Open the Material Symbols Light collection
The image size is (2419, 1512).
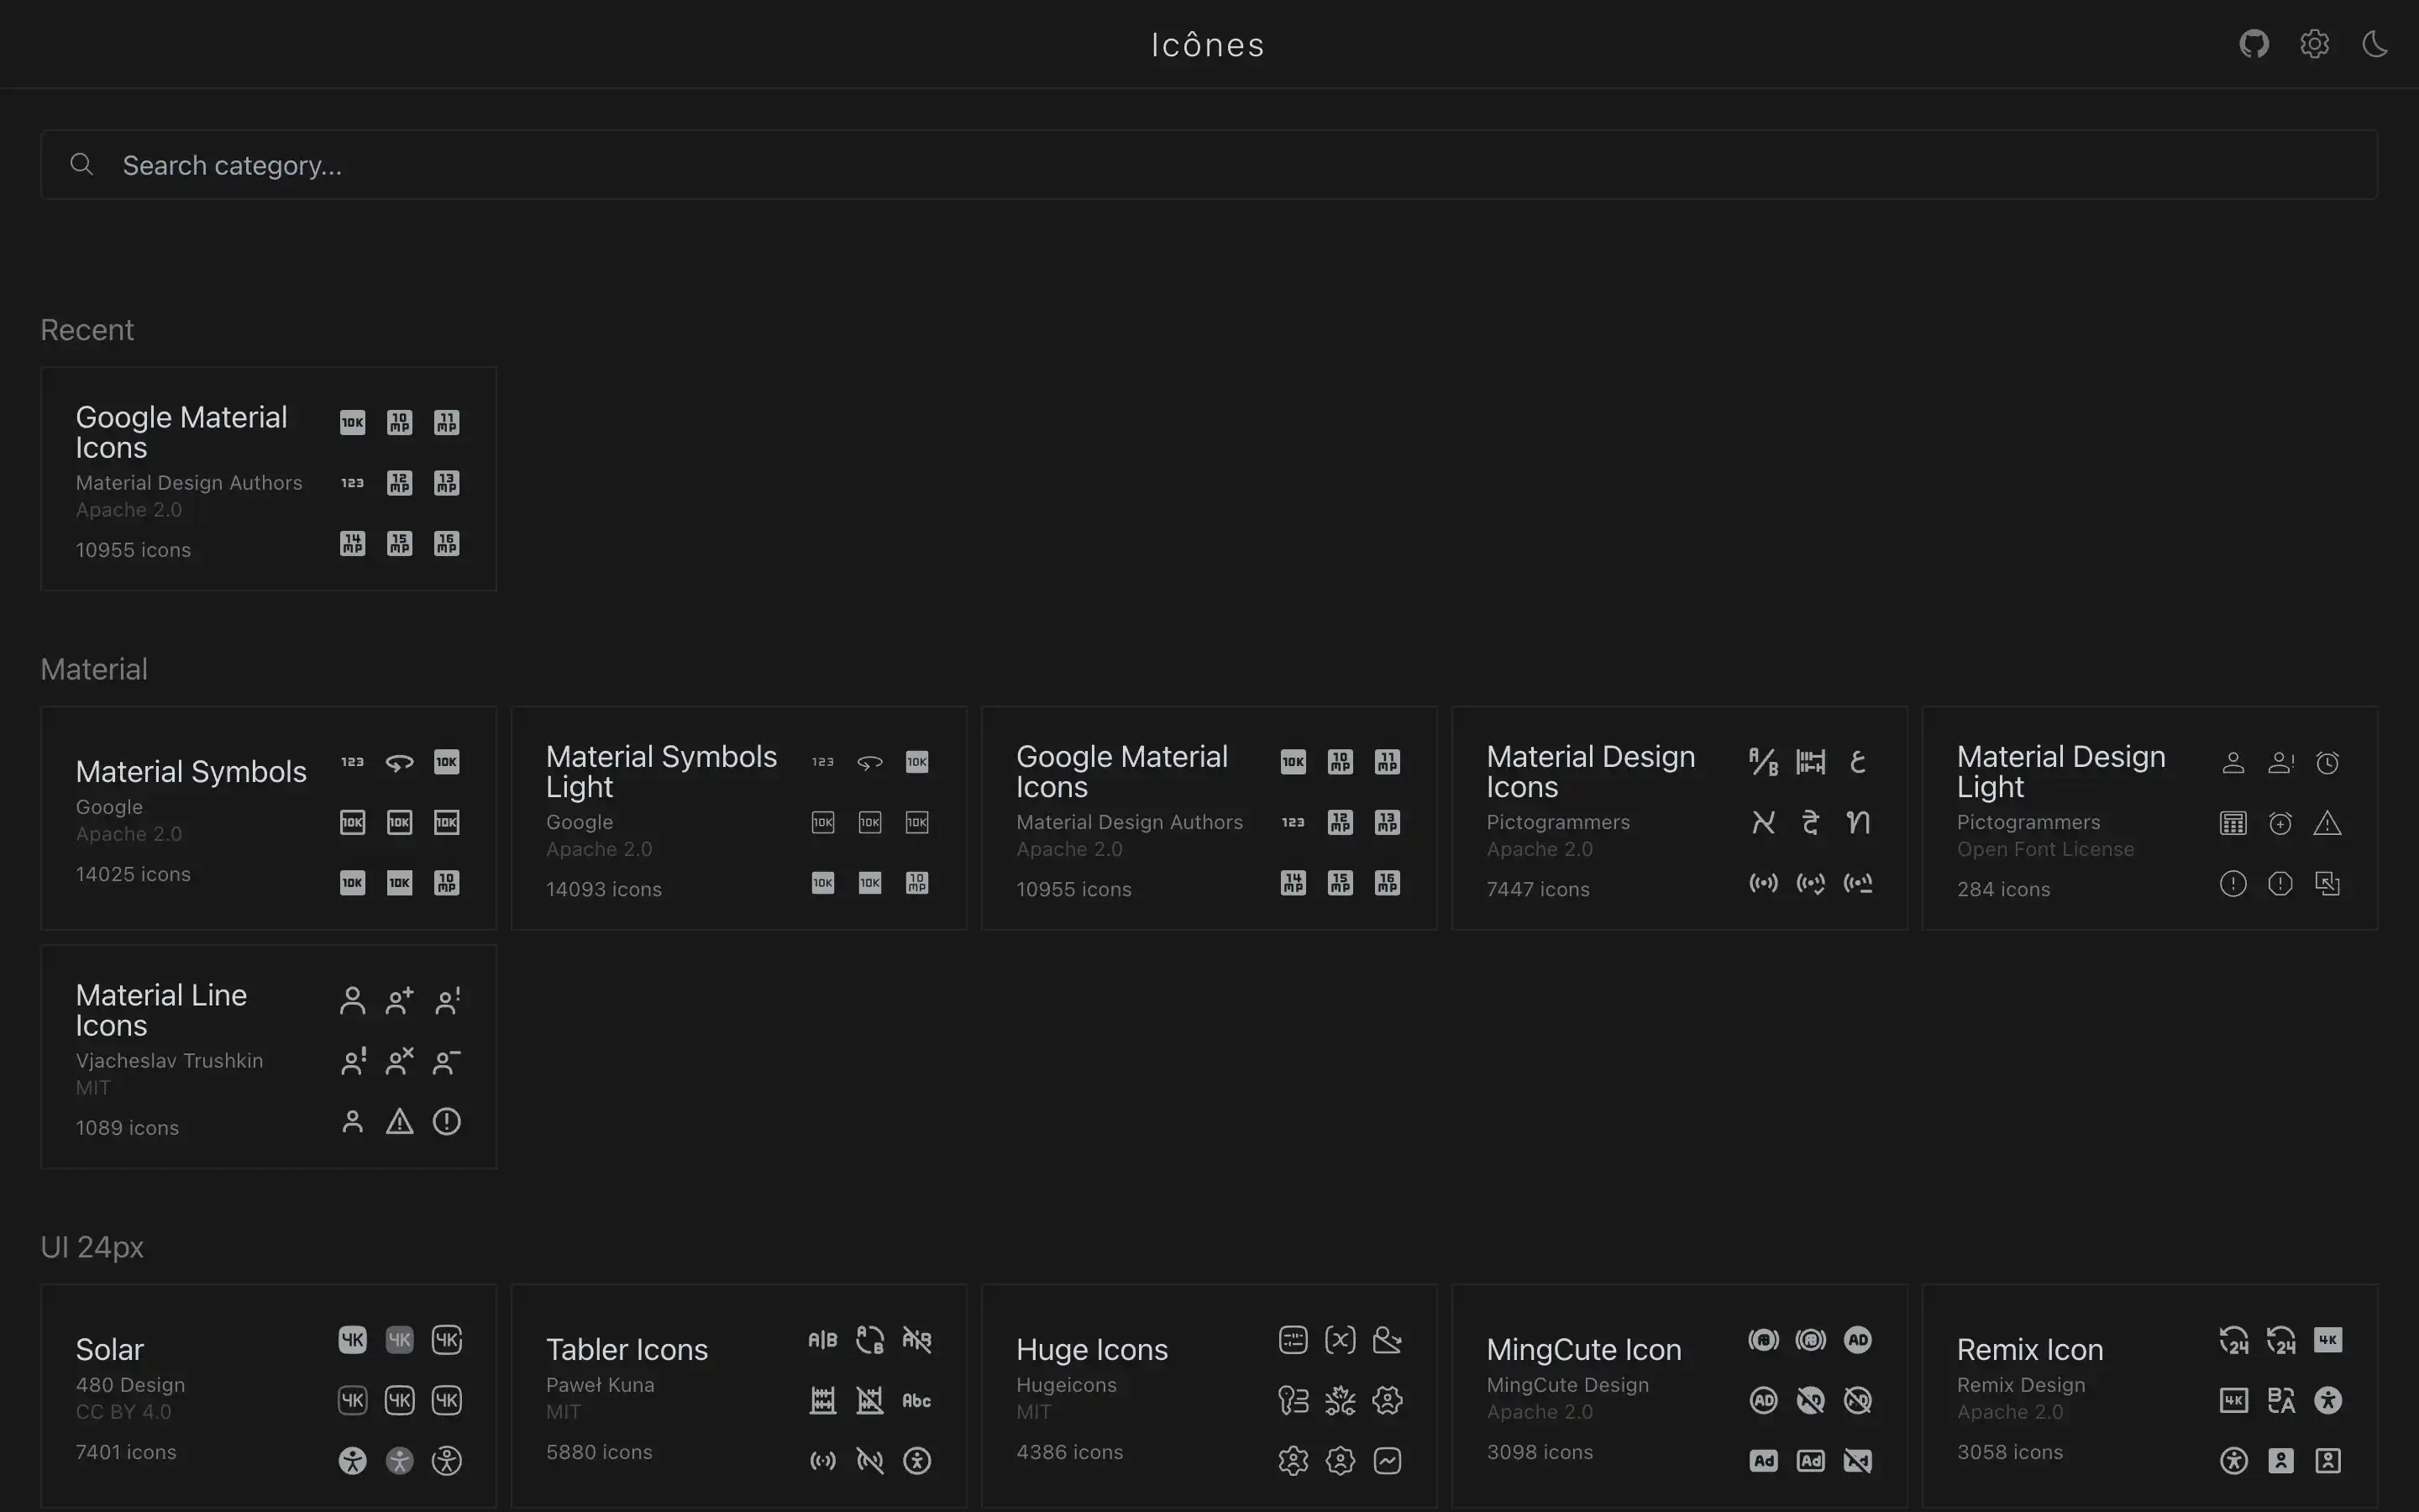pos(738,818)
